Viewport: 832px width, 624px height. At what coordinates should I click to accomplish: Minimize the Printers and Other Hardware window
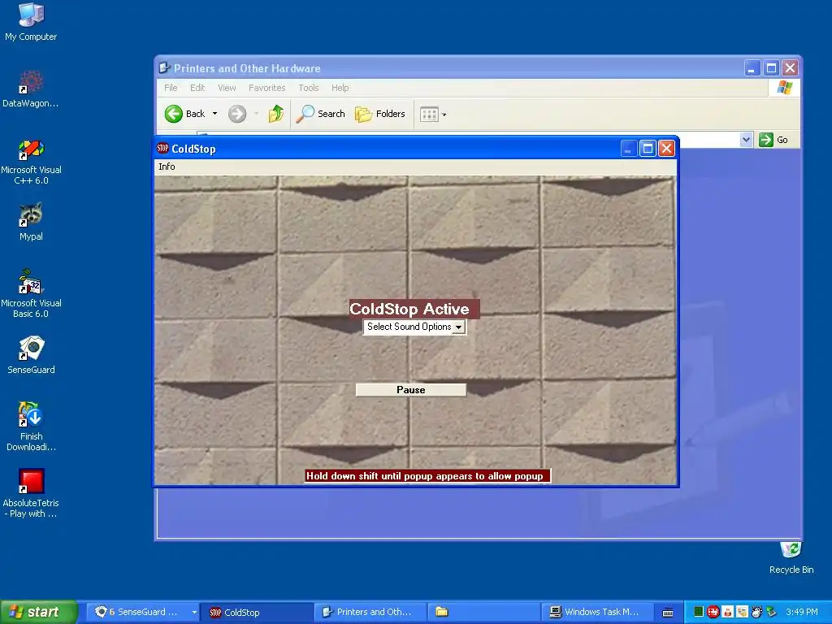[752, 68]
